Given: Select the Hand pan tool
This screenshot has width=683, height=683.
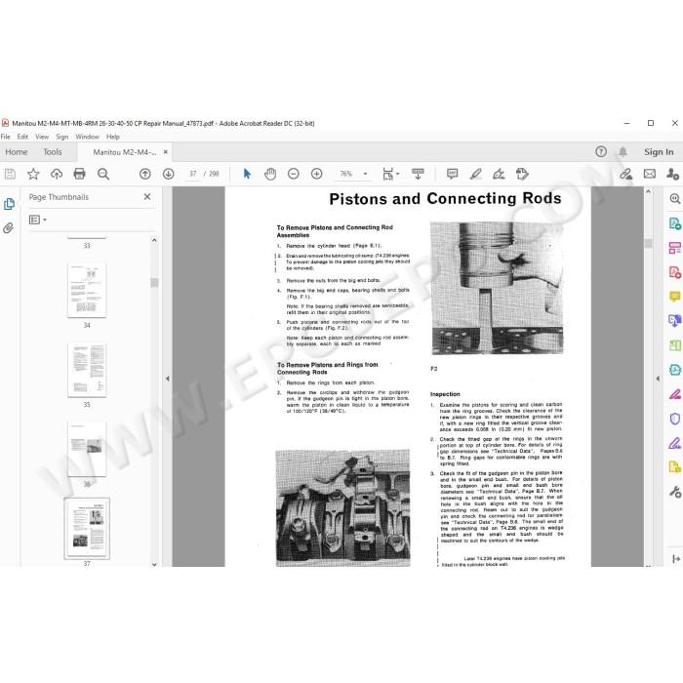Looking at the screenshot, I should [270, 174].
